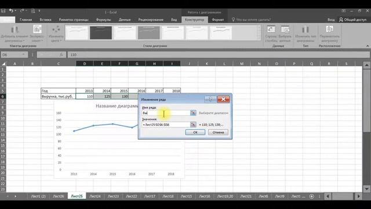The image size is (371, 209).
Task: Switch to sheet Лист1 (2)
Action: tap(38, 196)
